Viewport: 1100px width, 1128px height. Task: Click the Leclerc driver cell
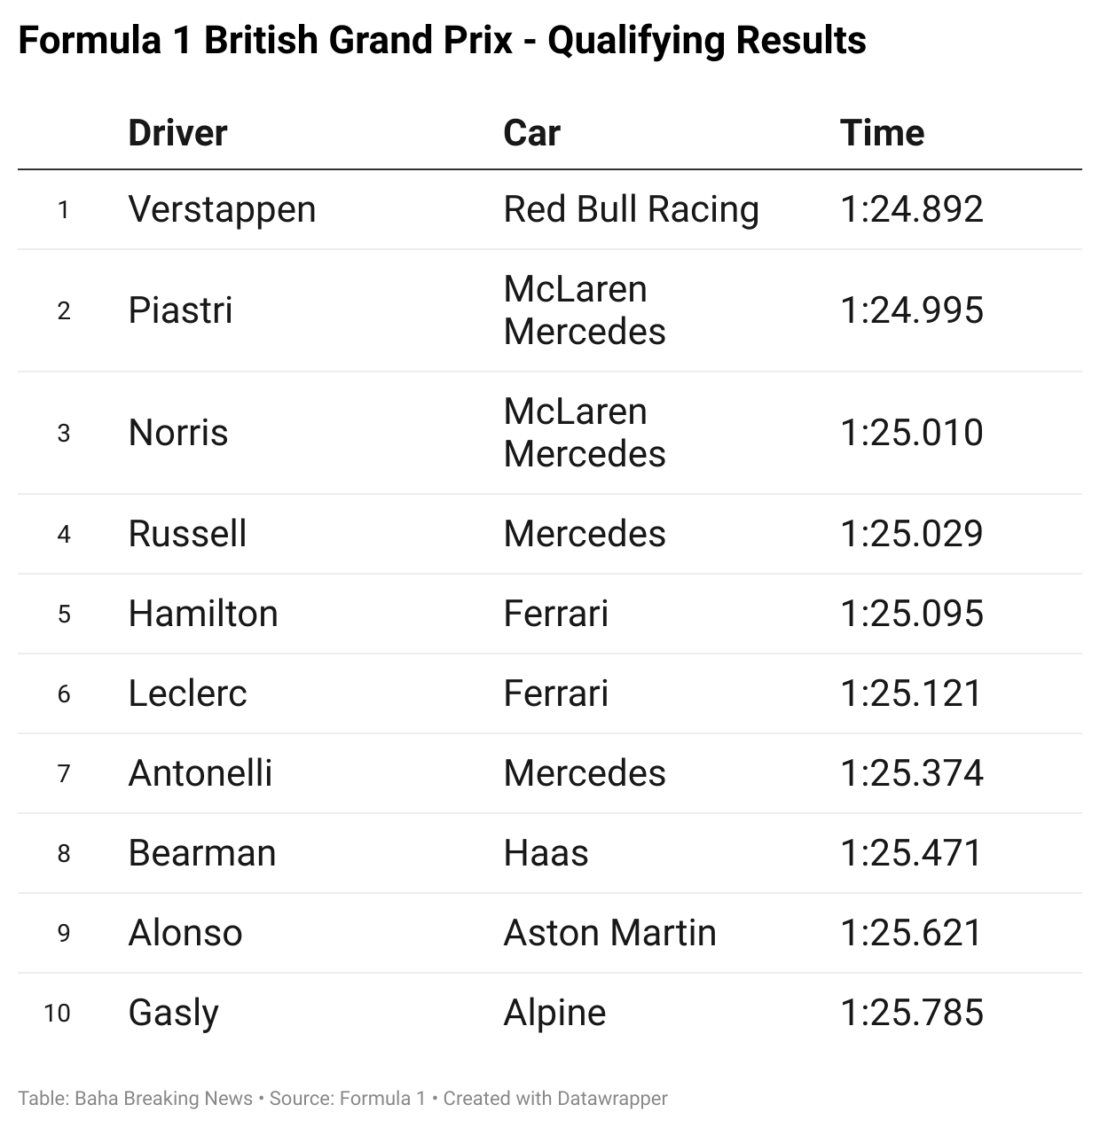click(187, 693)
